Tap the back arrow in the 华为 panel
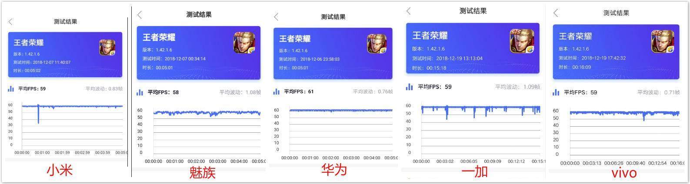690x184 pixels. [276, 17]
